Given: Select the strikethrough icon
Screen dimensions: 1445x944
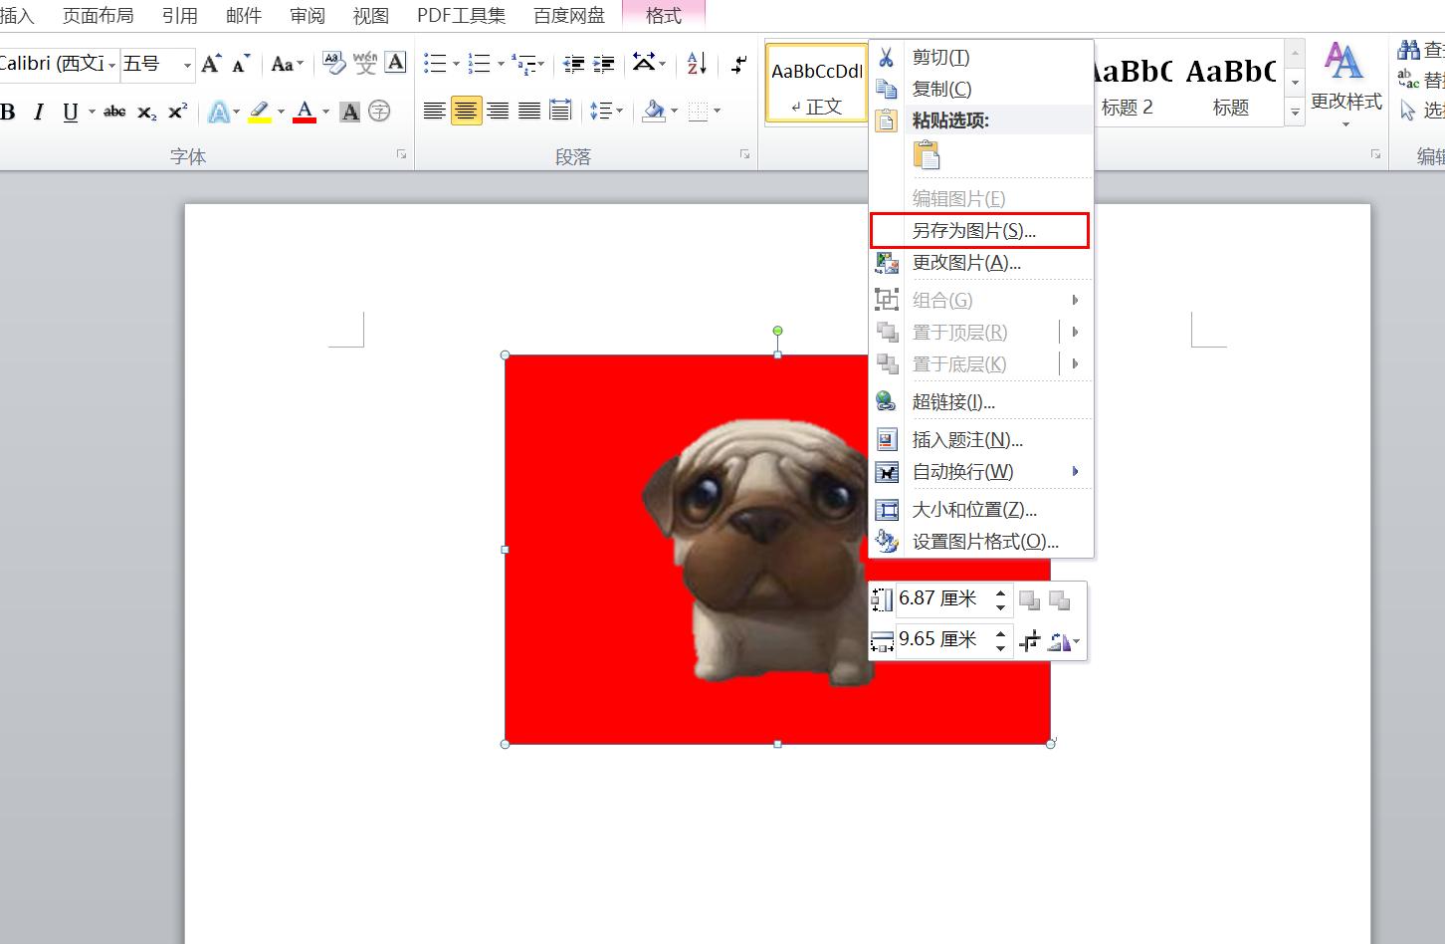Looking at the screenshot, I should pos(113,113).
